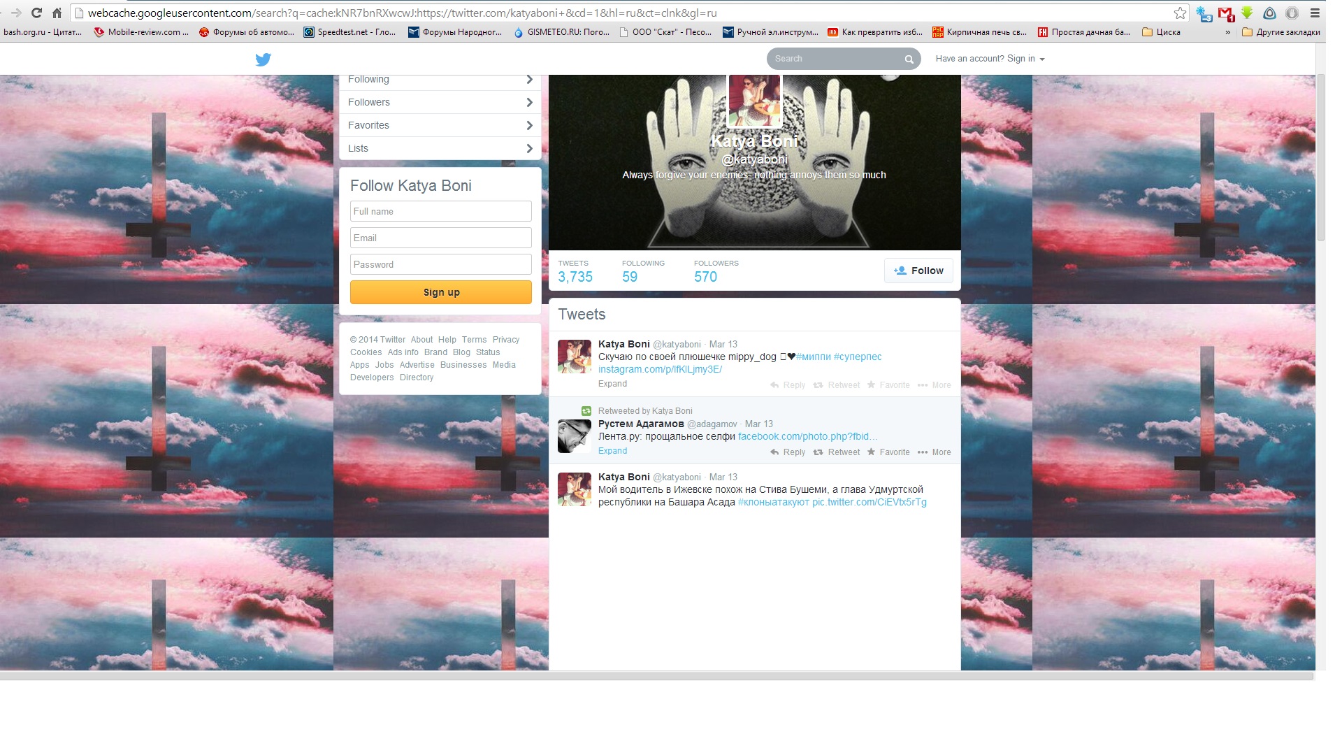Viewport: 1342px width, 755px height.
Task: Click Рустем Адагамов avatar thumbnail
Action: [x=575, y=436]
